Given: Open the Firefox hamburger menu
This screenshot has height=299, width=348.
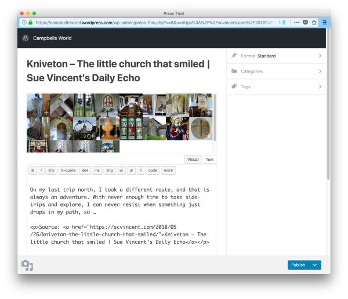Looking at the screenshot, I should tap(324, 23).
